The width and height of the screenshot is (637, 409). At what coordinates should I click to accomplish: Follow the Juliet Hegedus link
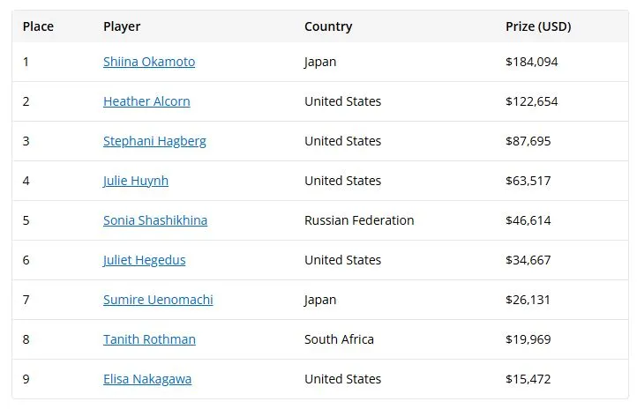[144, 260]
